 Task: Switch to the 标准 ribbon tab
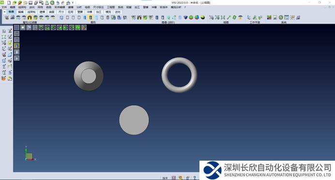click(x=11, y=12)
